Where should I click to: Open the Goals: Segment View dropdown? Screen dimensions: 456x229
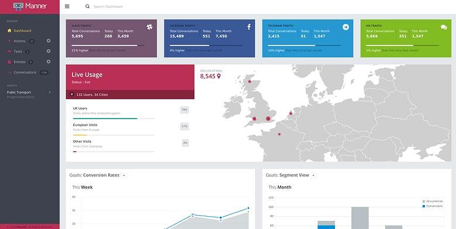point(313,175)
